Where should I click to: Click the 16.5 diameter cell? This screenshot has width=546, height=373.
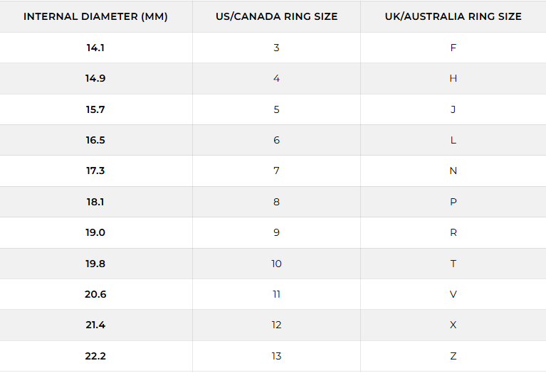95,140
